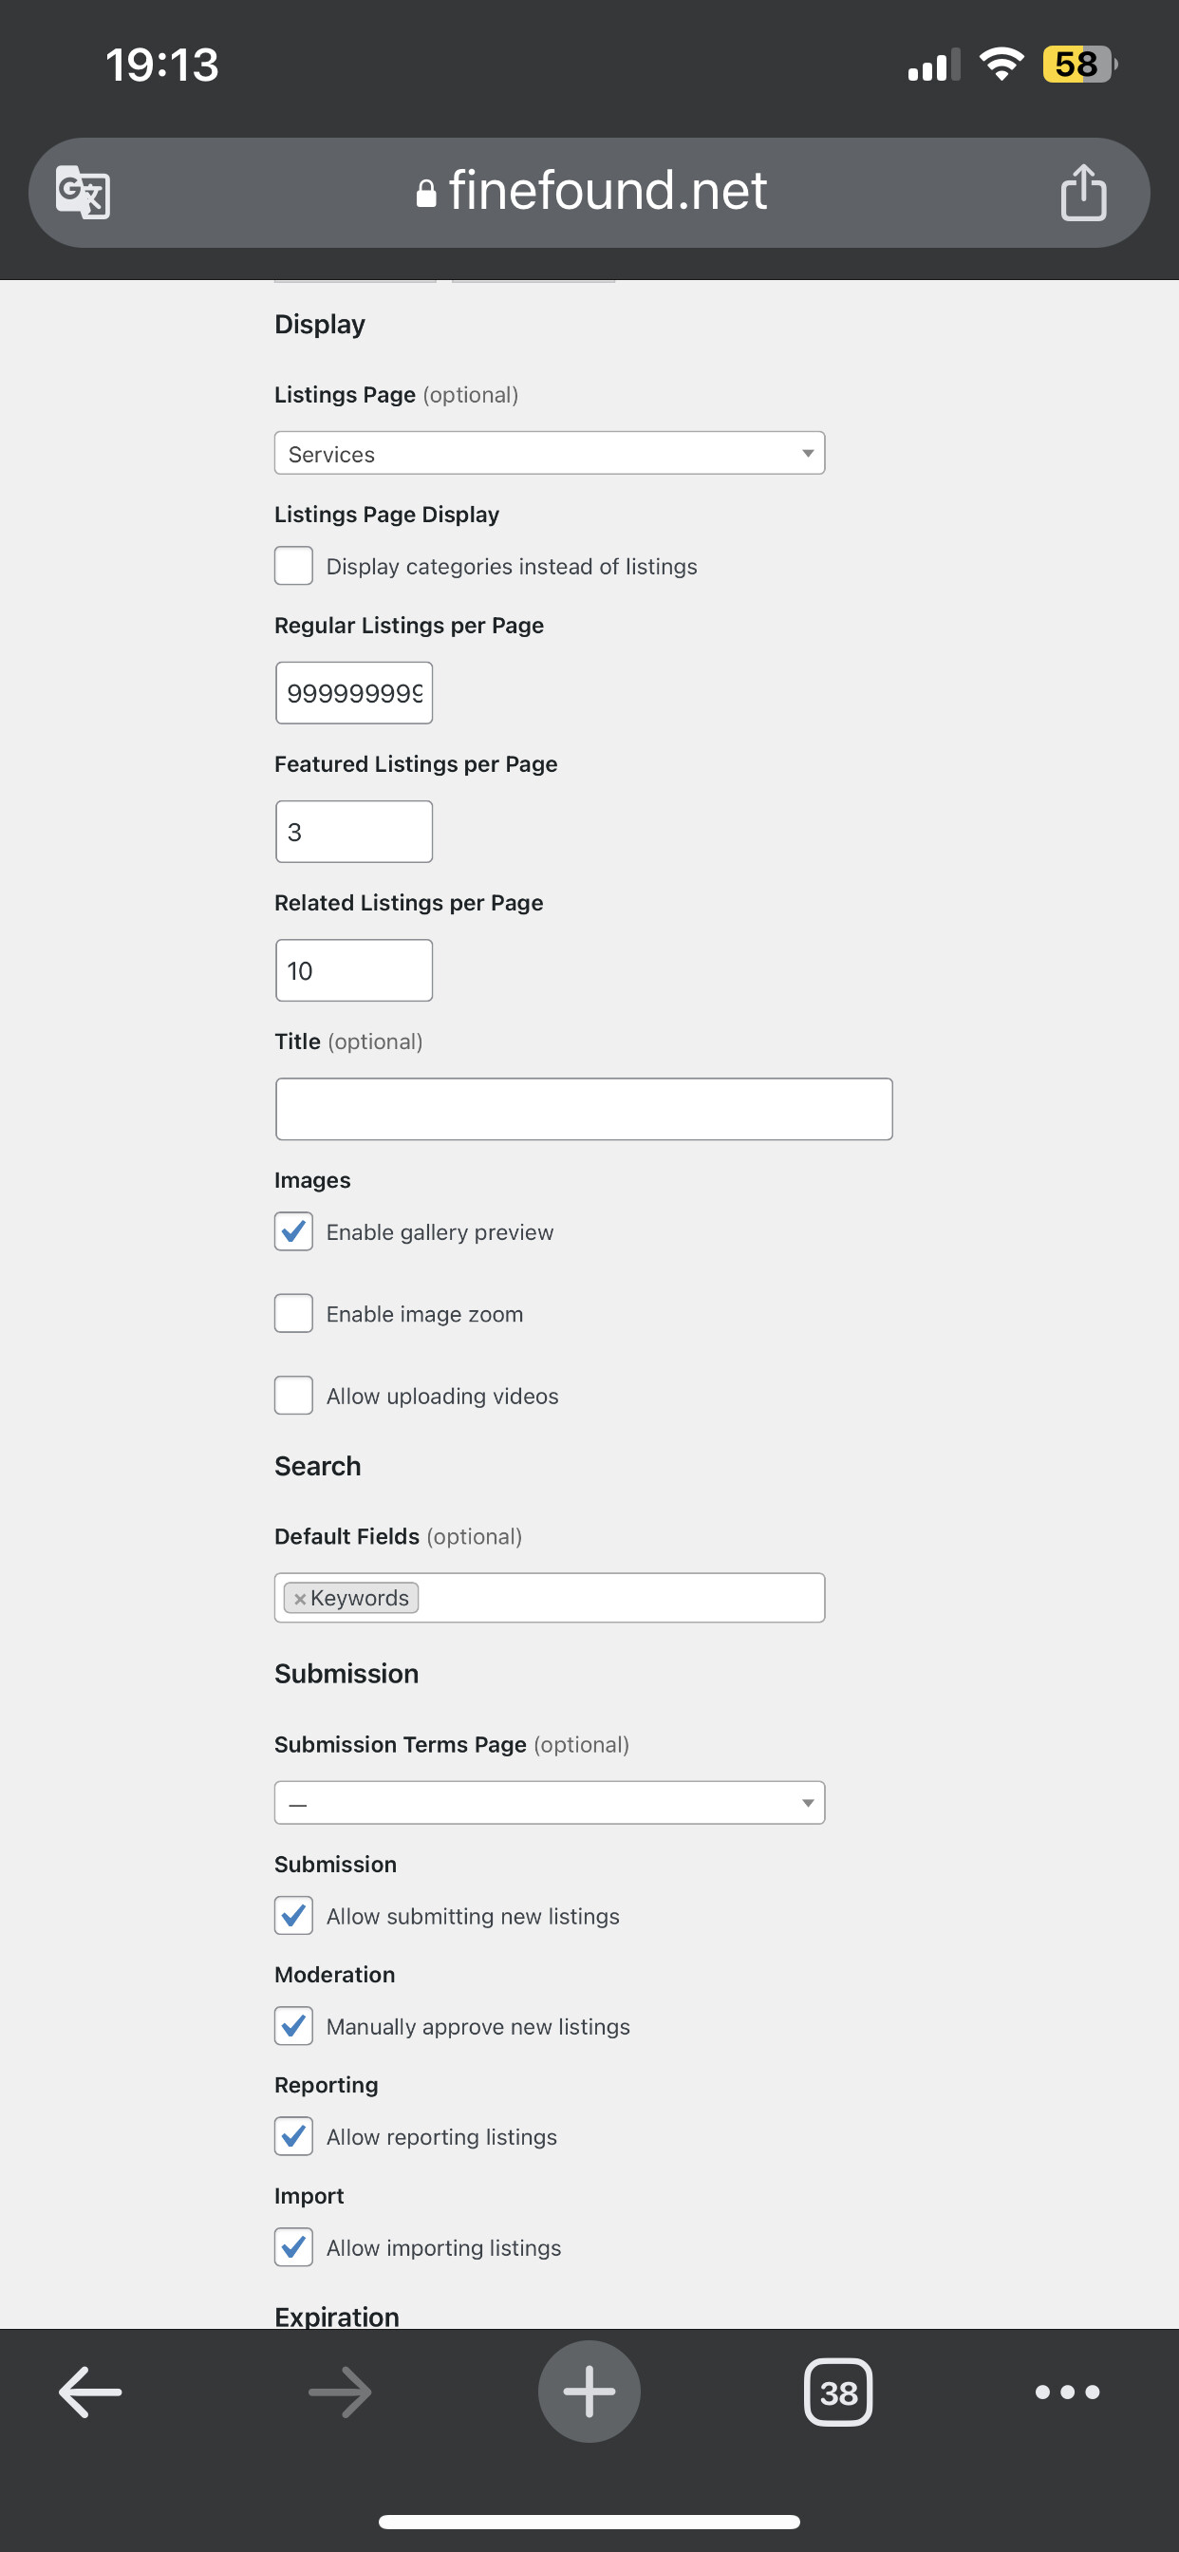Open the three-dot browser menu

coord(1067,2392)
